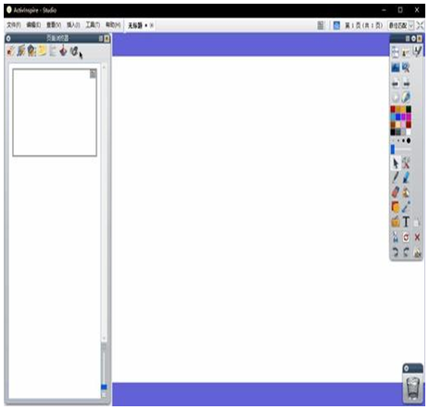The height and width of the screenshot is (410, 429).
Task: Open the 帮助 (Help) menu
Action: 113,25
